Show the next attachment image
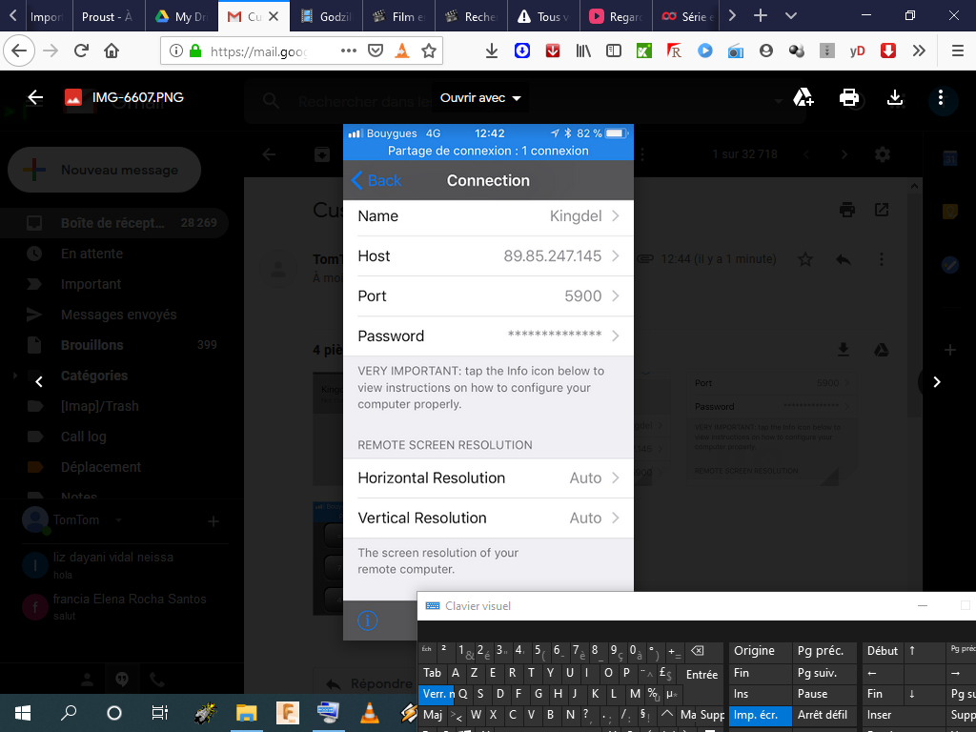The image size is (976, 732). tap(937, 382)
